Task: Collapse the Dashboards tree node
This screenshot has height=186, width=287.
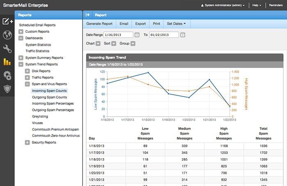Action: pyautogui.click(x=21, y=38)
